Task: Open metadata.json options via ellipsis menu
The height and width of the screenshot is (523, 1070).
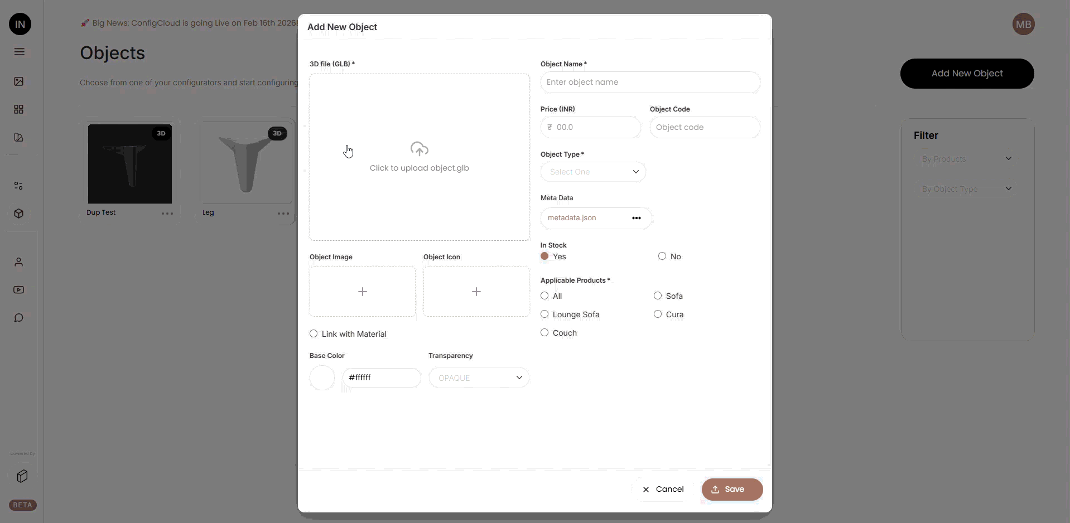Action: tap(636, 218)
